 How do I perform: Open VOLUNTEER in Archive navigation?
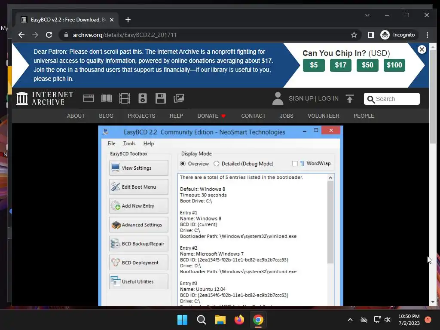[x=324, y=116]
